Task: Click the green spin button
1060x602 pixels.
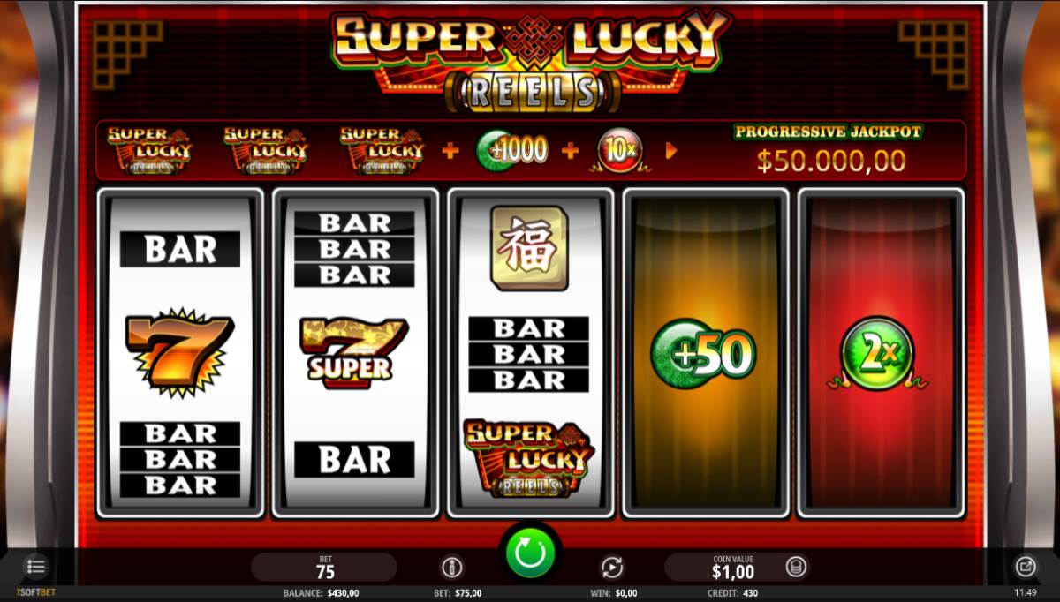Action: (x=530, y=553)
